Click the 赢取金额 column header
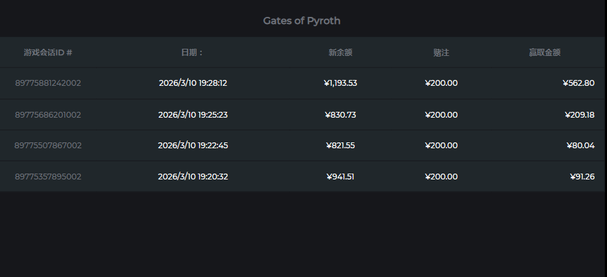The height and width of the screenshot is (277, 607). pos(545,53)
